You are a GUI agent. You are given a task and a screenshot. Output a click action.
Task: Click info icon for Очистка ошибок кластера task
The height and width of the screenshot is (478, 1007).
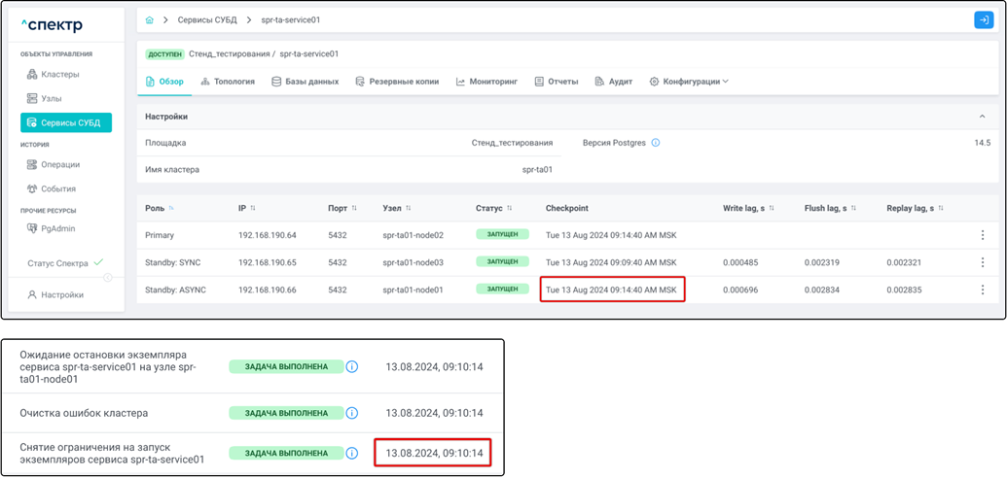click(352, 413)
